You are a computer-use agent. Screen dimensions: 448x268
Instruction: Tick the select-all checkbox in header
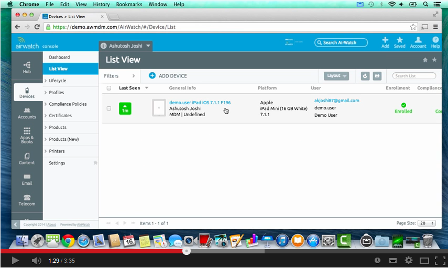coord(109,88)
